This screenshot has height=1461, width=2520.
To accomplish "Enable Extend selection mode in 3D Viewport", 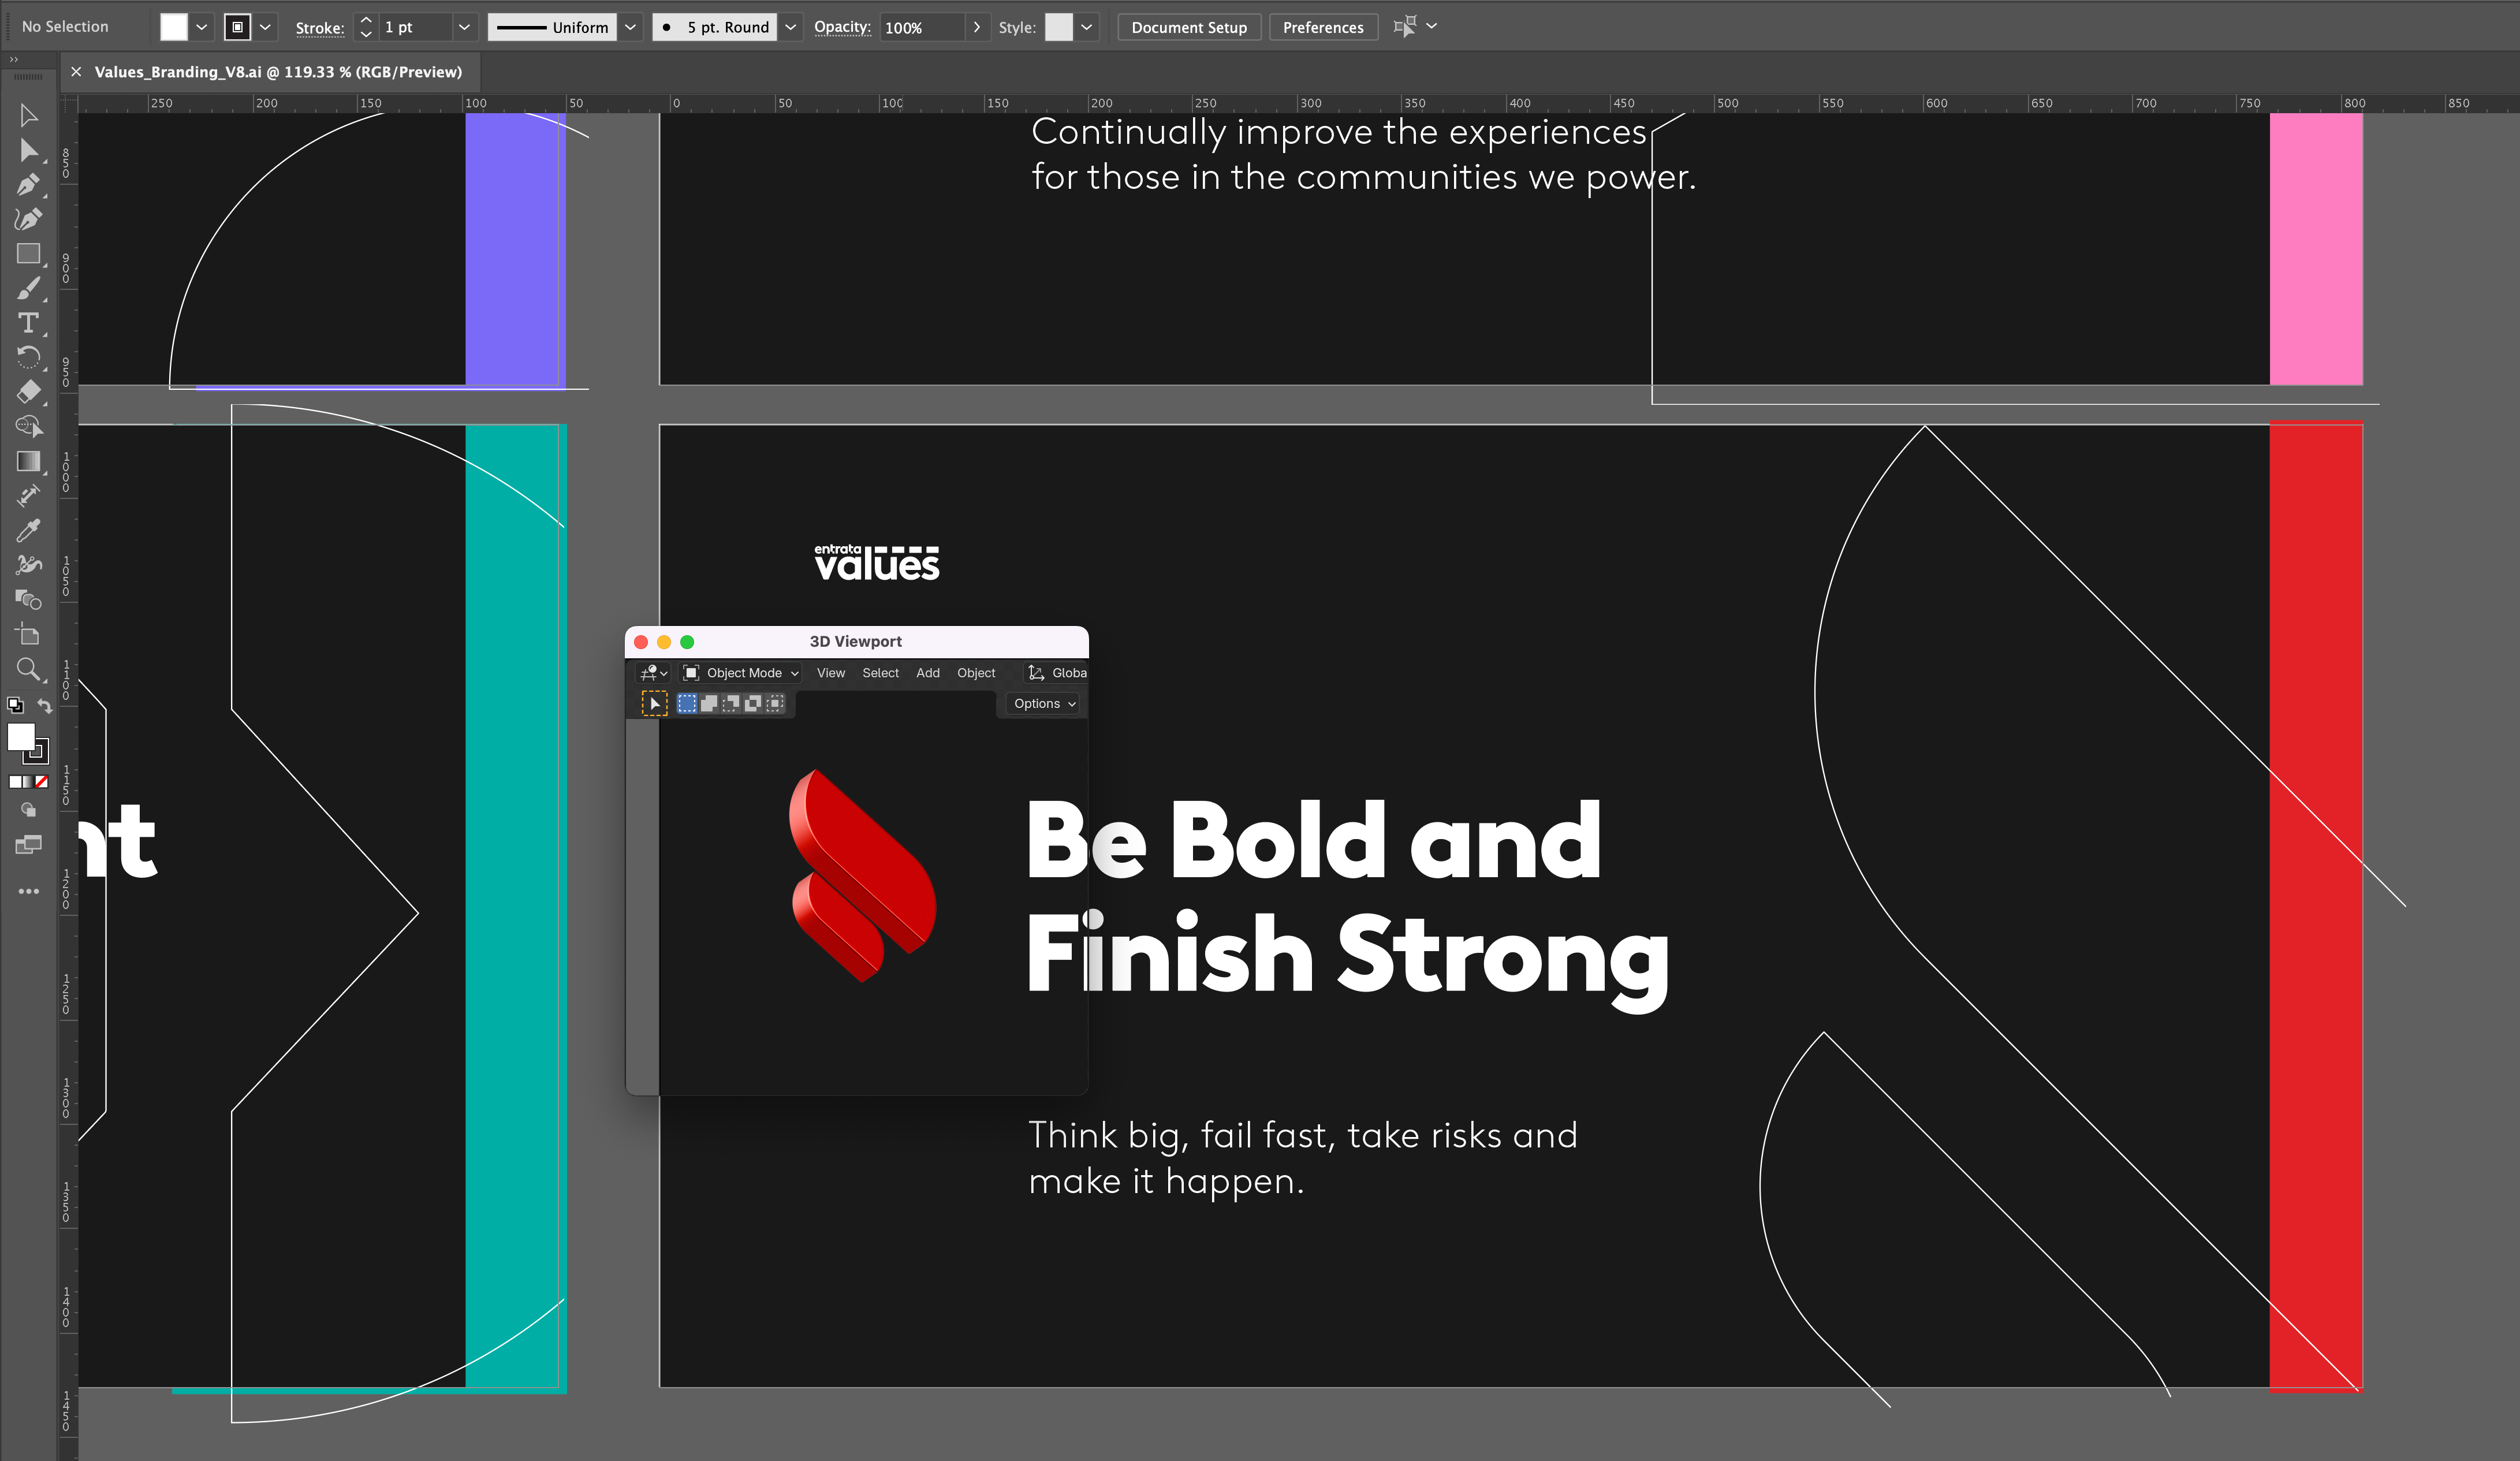I will (709, 704).
